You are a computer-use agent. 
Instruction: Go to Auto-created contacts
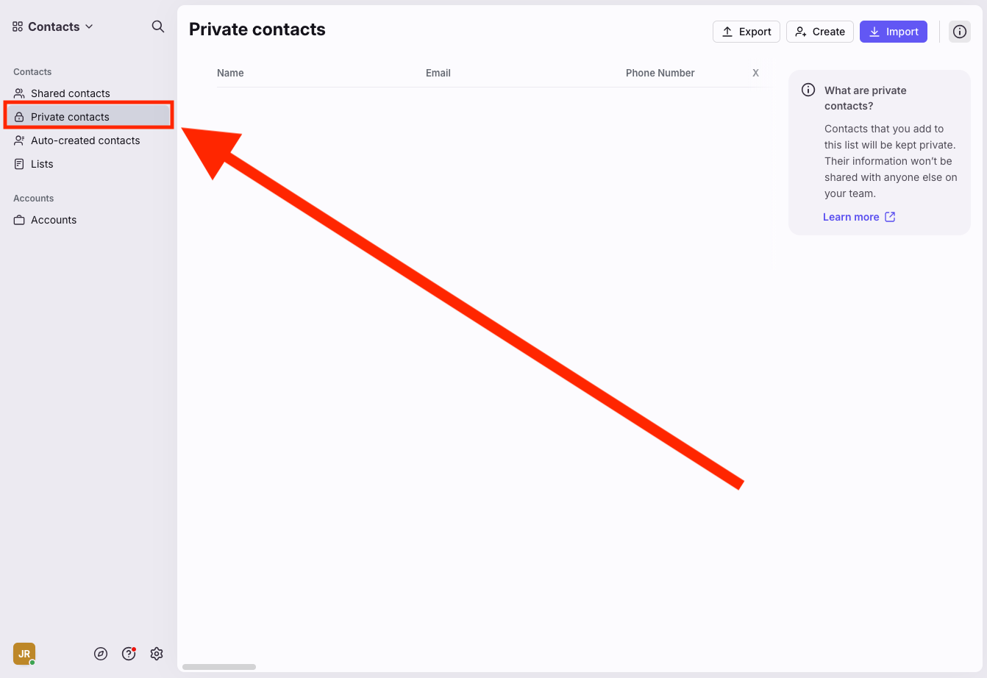click(85, 140)
